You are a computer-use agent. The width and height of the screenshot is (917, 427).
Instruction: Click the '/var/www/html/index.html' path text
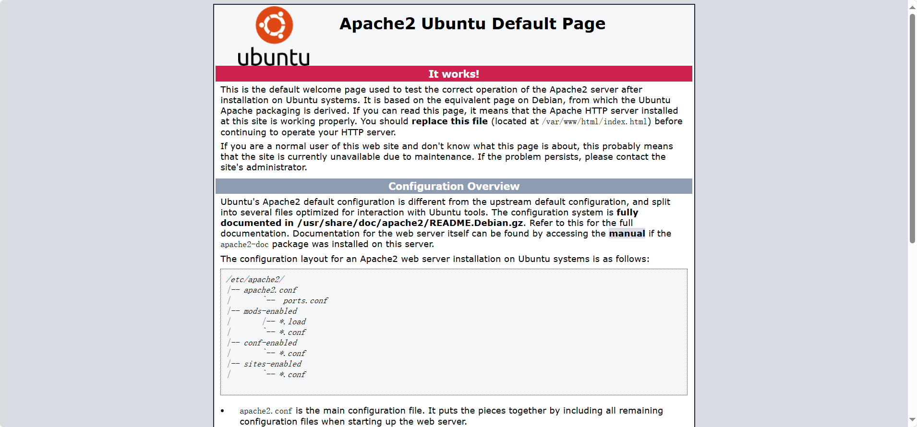point(594,122)
